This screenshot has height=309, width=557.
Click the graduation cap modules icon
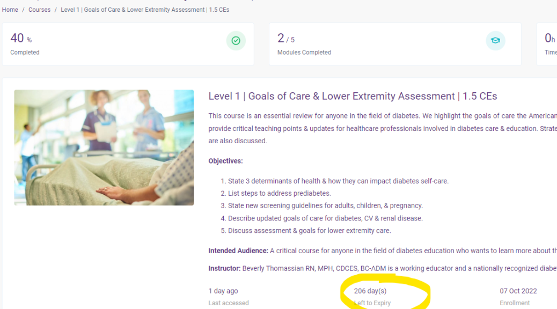[495, 41]
